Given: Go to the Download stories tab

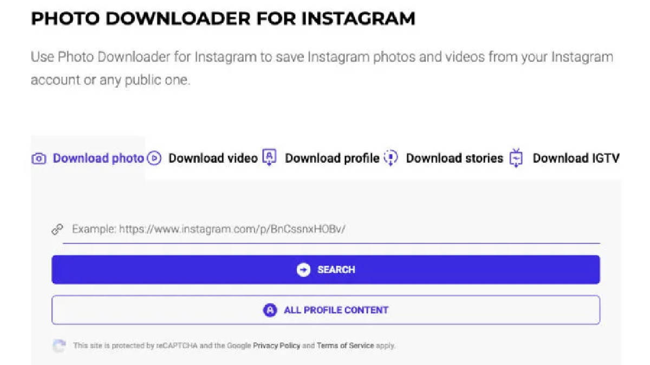Looking at the screenshot, I should pyautogui.click(x=444, y=158).
